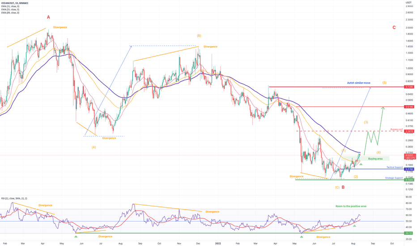Select the green triangle marker below Buying area

(361, 164)
